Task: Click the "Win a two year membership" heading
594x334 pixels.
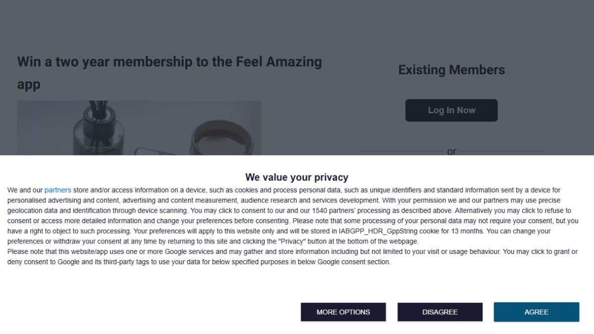Action: pos(169,62)
